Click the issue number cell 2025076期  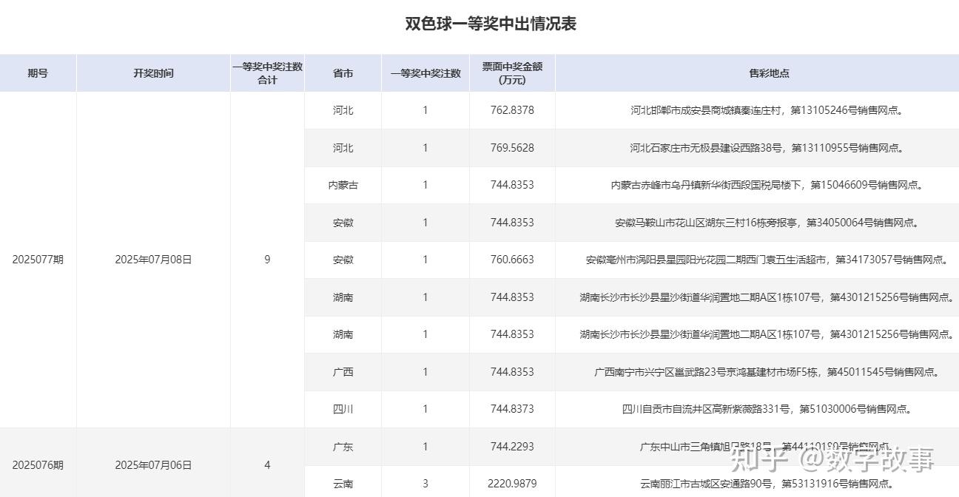[x=38, y=465]
